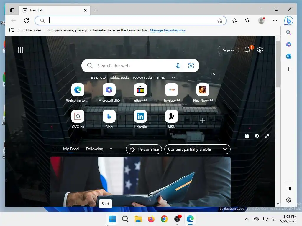Click the Personalize button

tap(144, 149)
